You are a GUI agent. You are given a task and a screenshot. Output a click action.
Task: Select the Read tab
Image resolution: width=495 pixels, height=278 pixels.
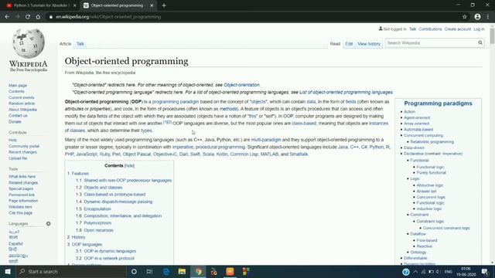pyautogui.click(x=335, y=44)
